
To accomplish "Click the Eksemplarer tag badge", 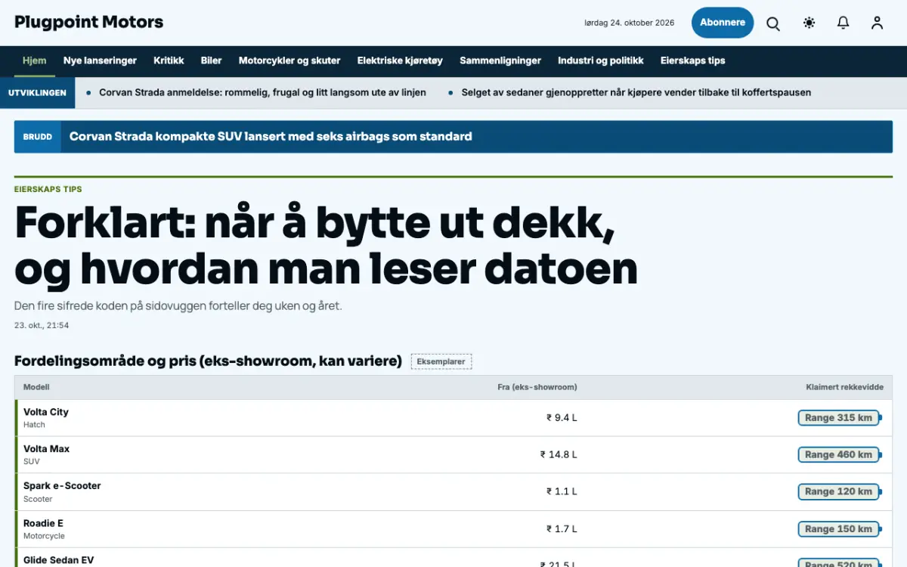I will [x=441, y=361].
